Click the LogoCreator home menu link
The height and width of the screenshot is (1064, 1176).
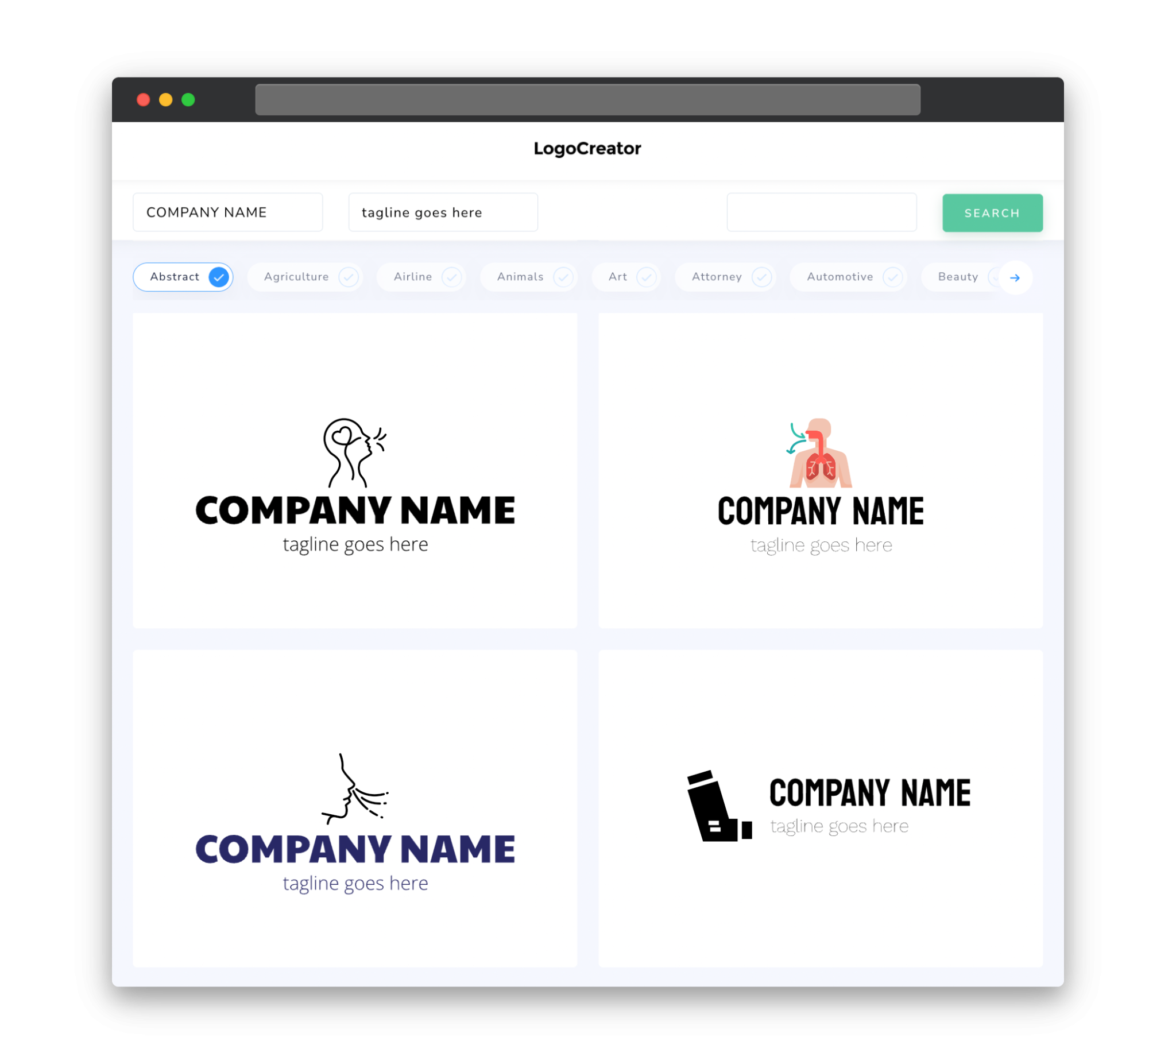pyautogui.click(x=588, y=148)
